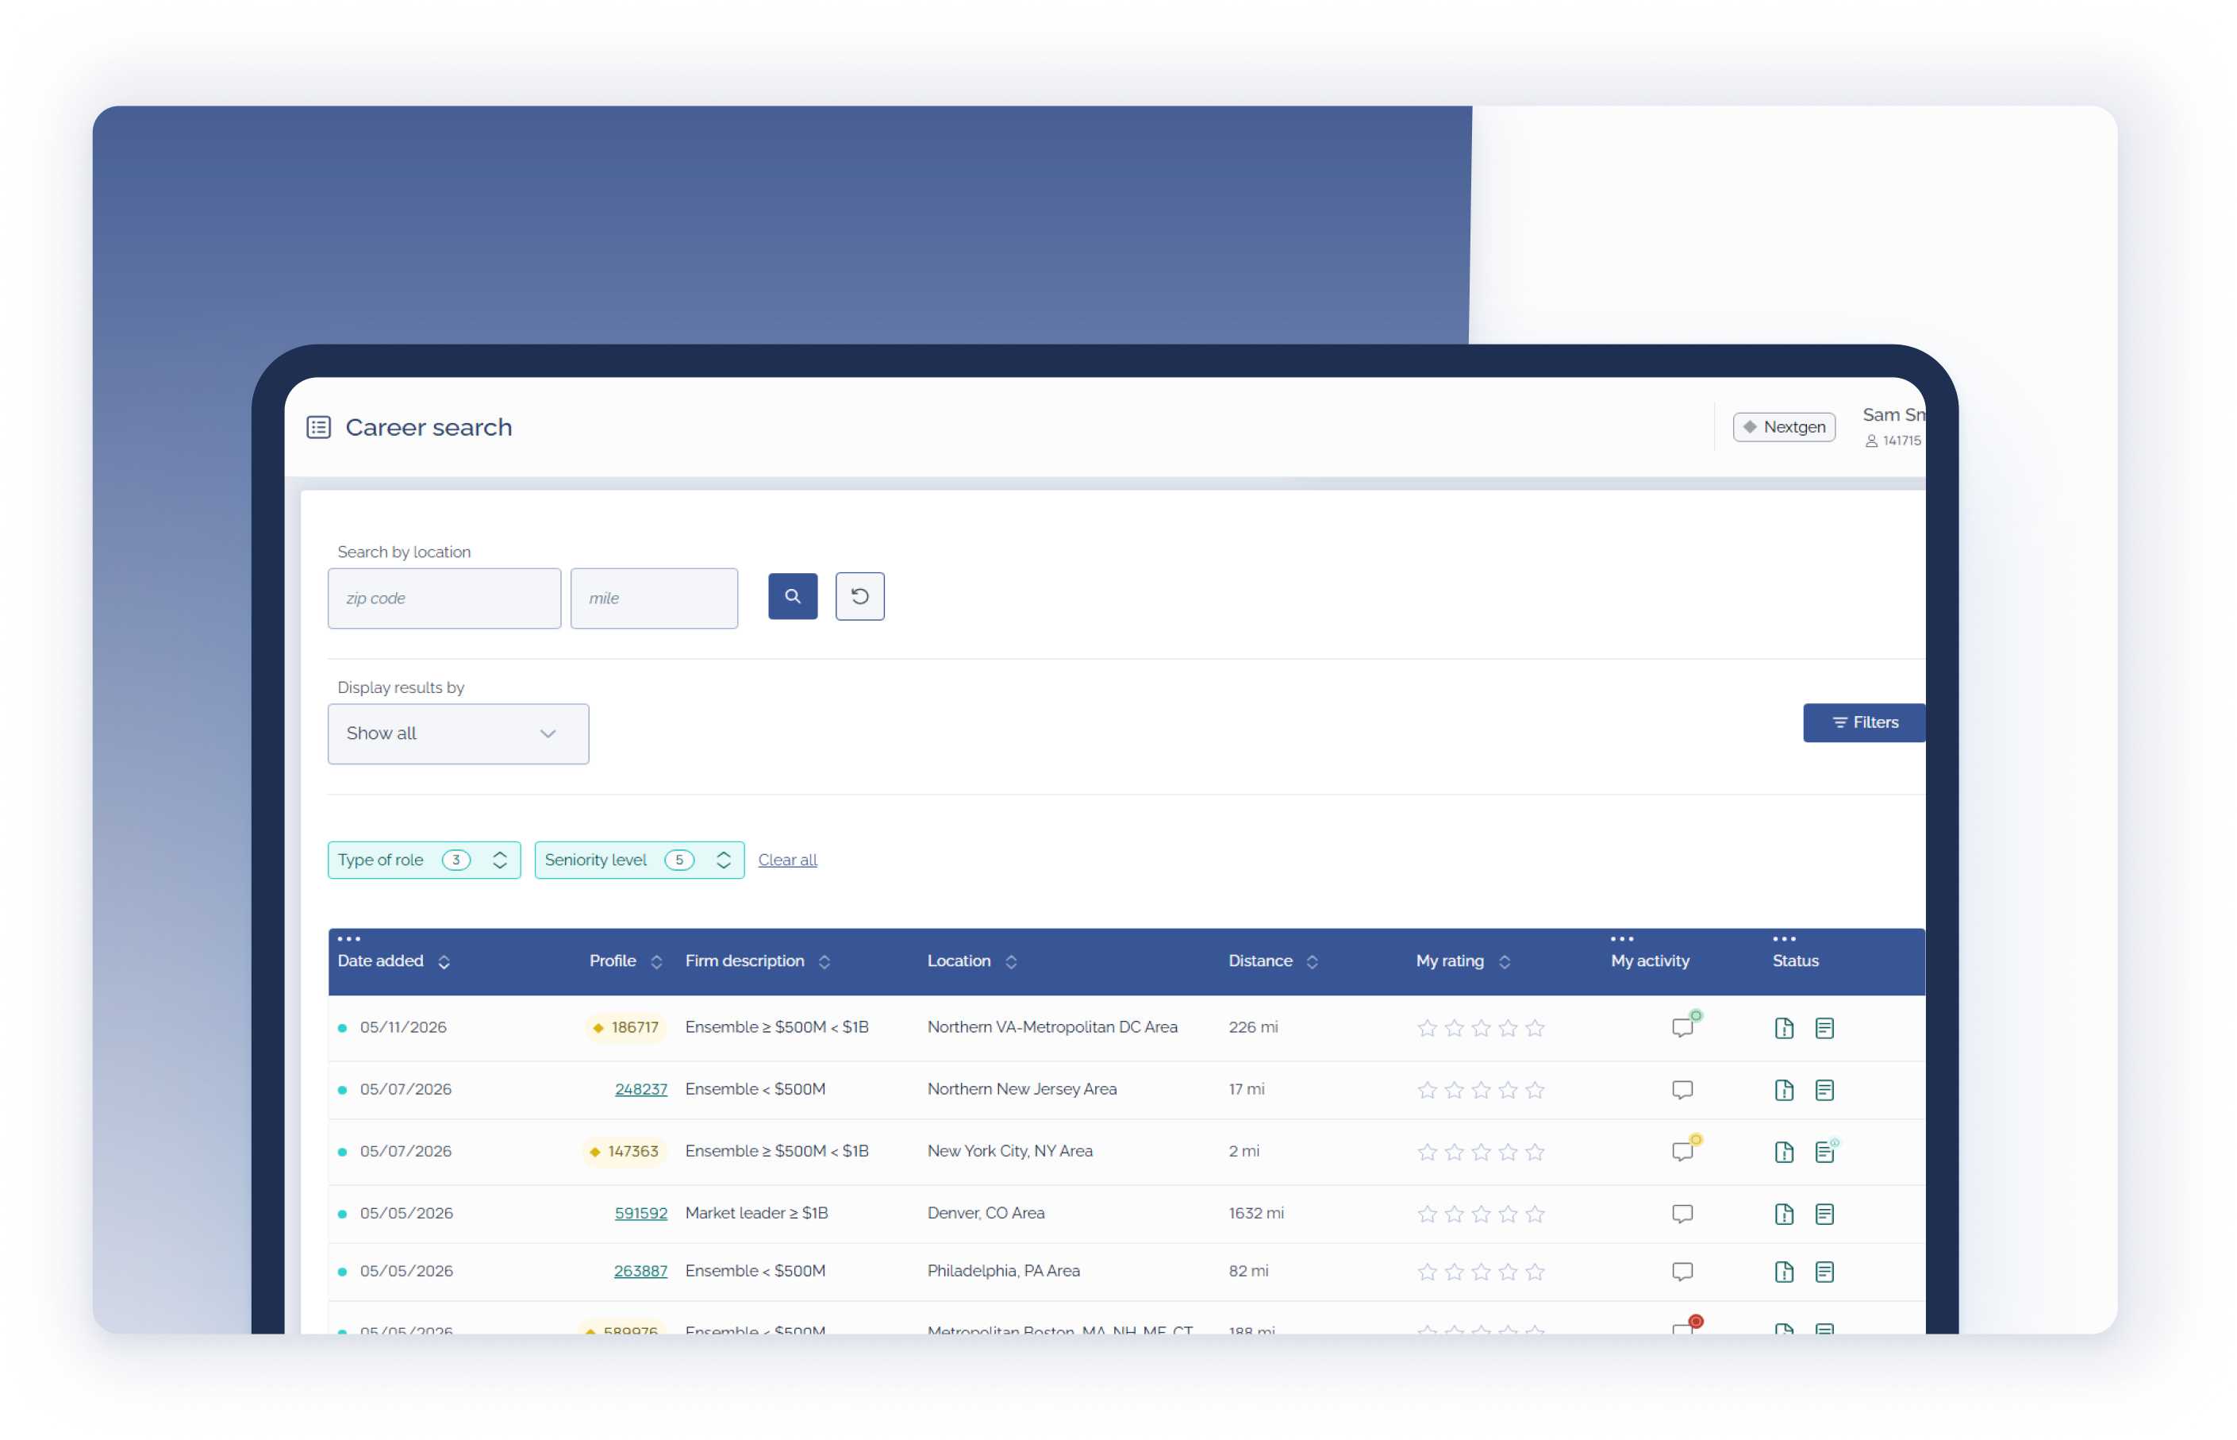Rate profile 248237 three stars
The image size is (2237, 1440).
(1481, 1090)
